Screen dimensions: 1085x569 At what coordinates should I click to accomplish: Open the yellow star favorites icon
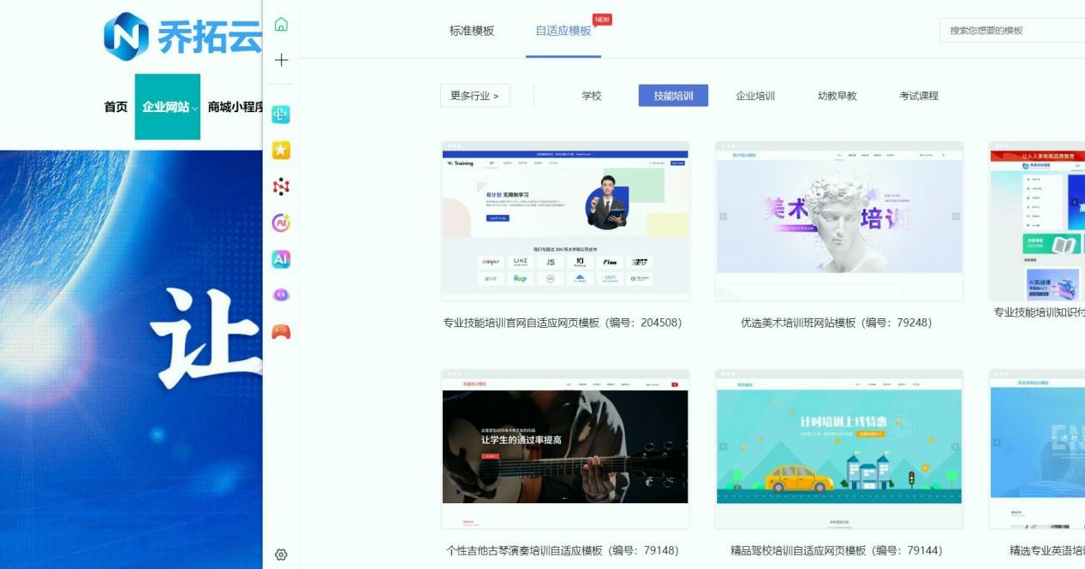pos(281,151)
